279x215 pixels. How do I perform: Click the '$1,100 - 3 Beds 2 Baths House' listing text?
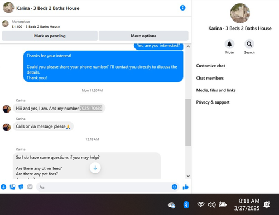(36, 27)
